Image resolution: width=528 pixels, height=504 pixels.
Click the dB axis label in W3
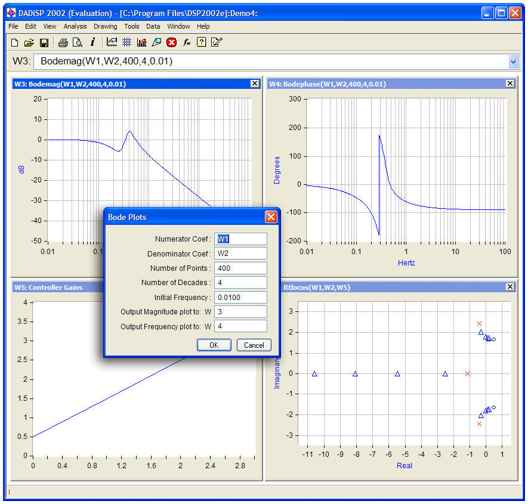pos(21,169)
